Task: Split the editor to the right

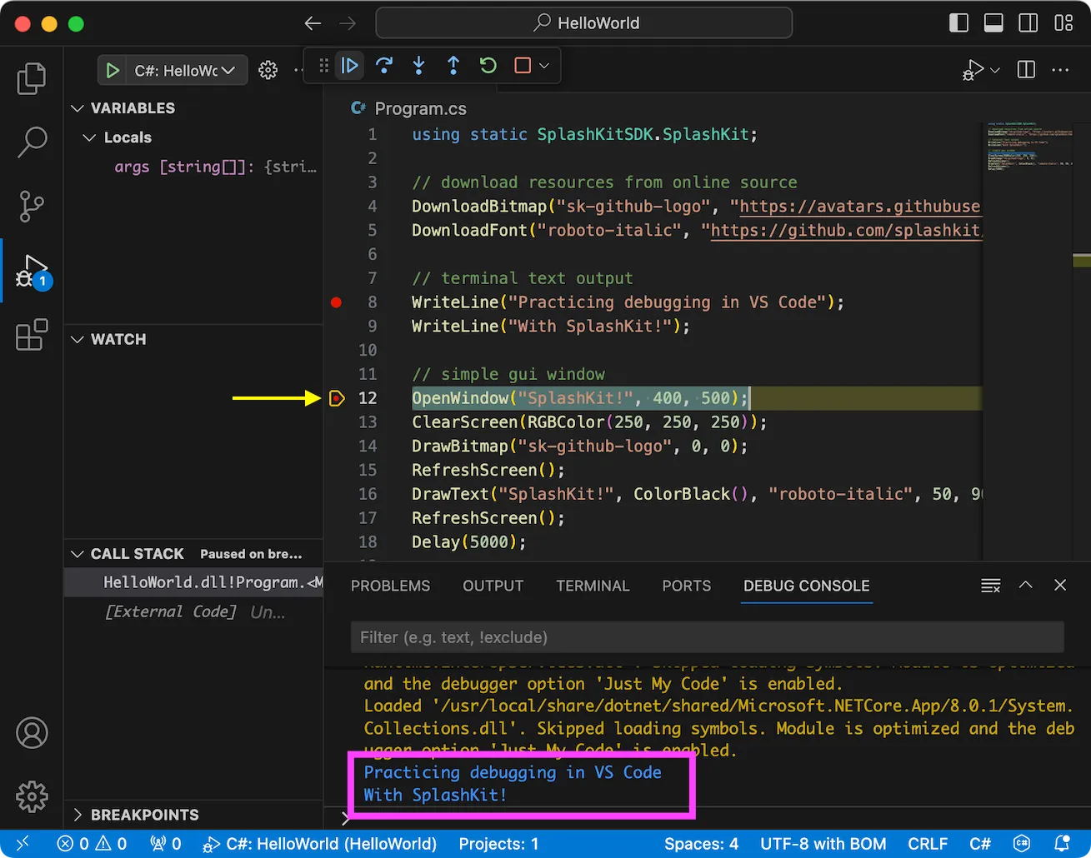Action: coord(1026,70)
